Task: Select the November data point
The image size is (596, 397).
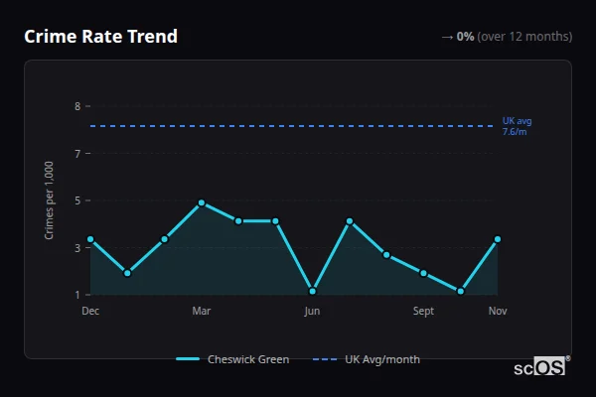Action: coord(498,239)
